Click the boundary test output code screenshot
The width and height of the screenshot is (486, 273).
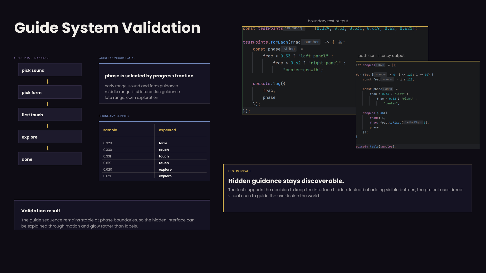(x=299, y=70)
